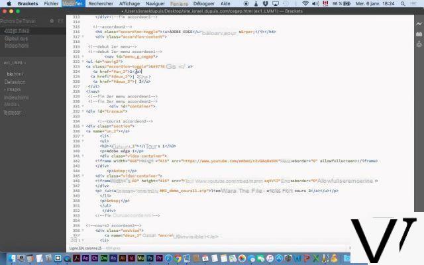
Task: Open the working files settings gear icon
Action: coord(52,21)
